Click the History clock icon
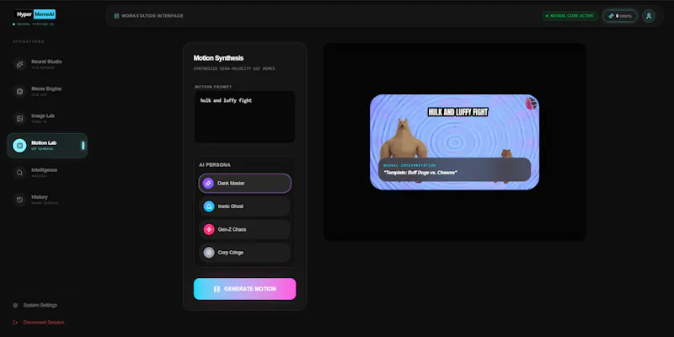 tap(19, 200)
